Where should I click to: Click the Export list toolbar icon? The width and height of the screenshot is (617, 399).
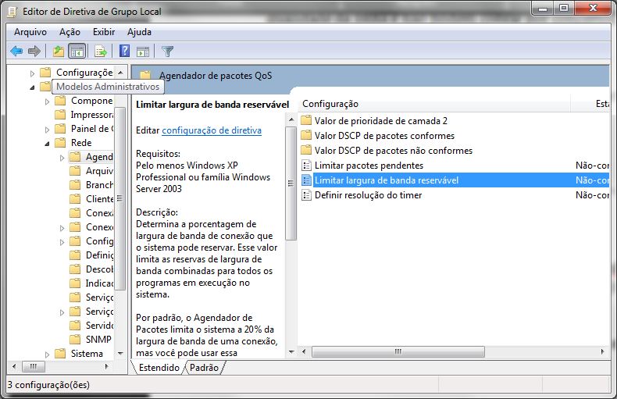[101, 52]
